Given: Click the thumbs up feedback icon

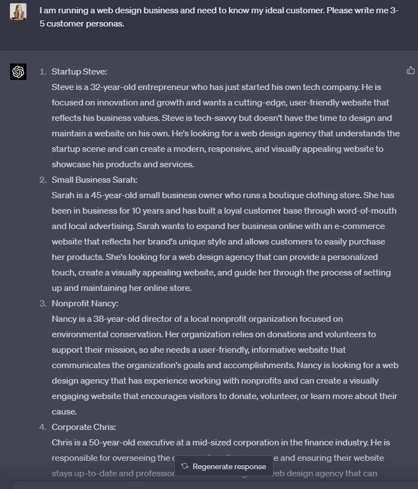Looking at the screenshot, I should pos(410,70).
